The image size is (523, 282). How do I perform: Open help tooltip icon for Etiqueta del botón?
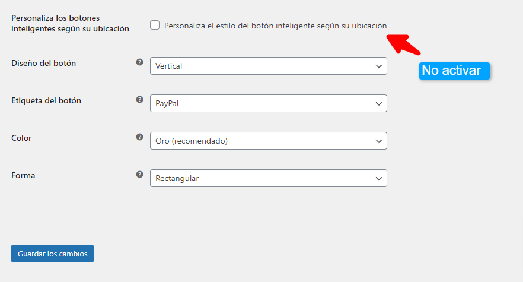pyautogui.click(x=139, y=100)
